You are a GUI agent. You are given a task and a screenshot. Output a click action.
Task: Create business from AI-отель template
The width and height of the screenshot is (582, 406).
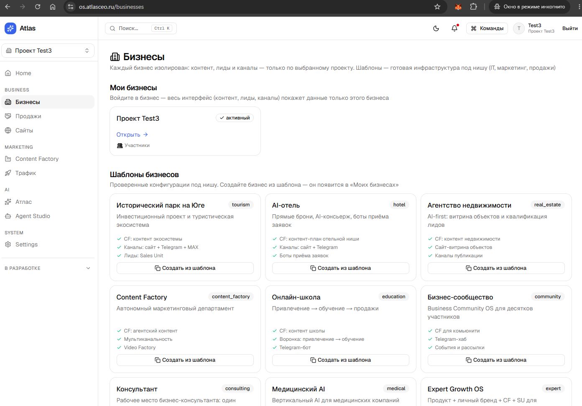(341, 268)
